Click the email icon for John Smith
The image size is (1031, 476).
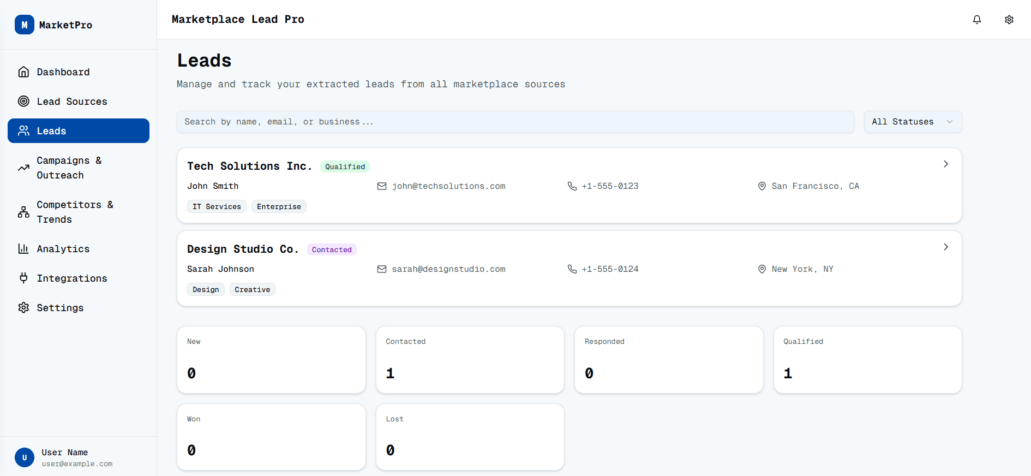pos(381,186)
